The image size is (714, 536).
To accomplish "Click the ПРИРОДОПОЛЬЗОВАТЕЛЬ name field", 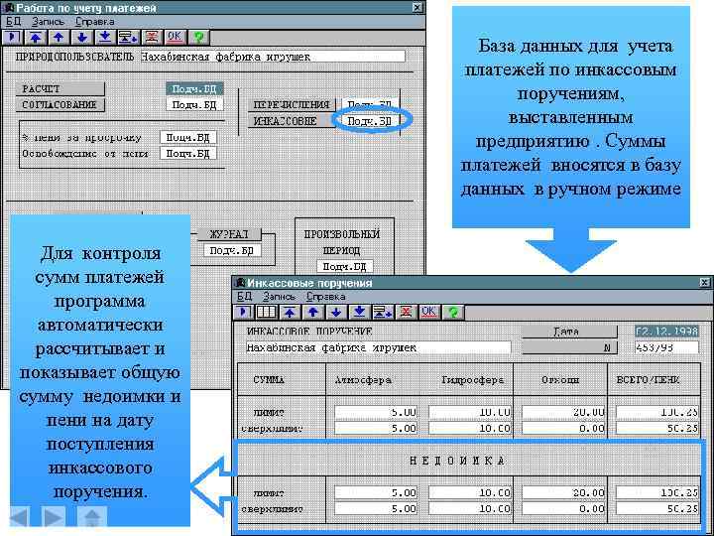I will click(272, 57).
